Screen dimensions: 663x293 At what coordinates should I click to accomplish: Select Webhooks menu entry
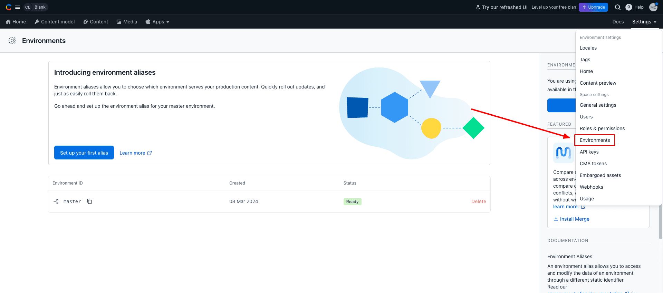click(x=591, y=187)
